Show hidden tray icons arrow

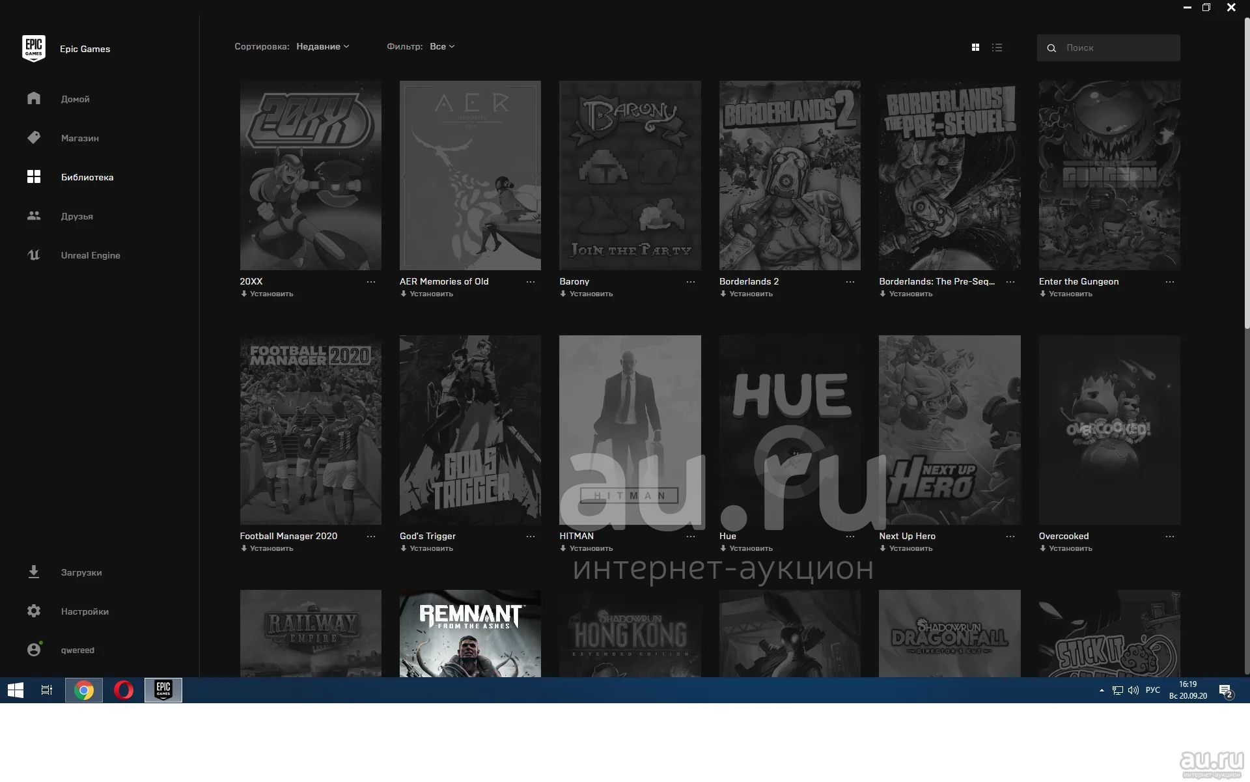coord(1102,690)
